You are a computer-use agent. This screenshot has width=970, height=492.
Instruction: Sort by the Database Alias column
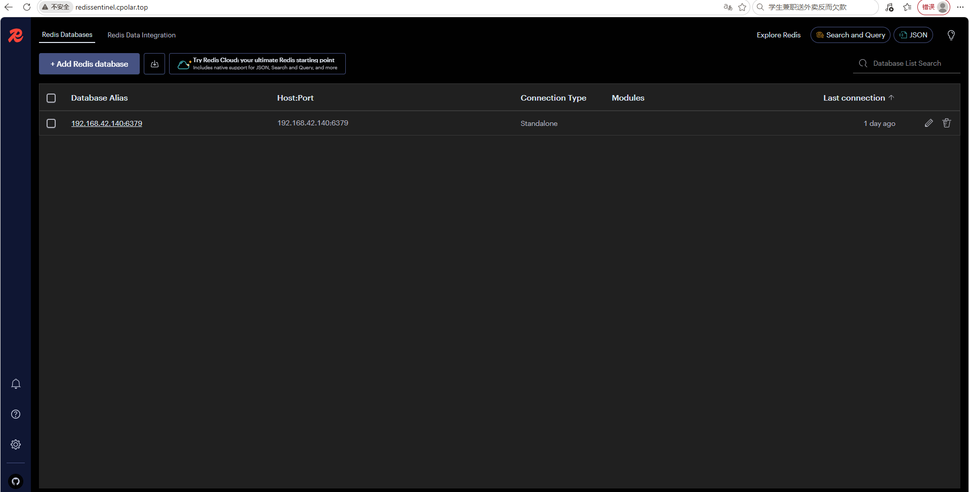99,98
